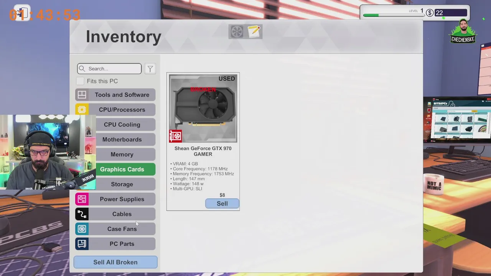Viewport: 491px width, 276px height.
Task: Click the fan icon in the Inventory header
Action: pyautogui.click(x=237, y=31)
